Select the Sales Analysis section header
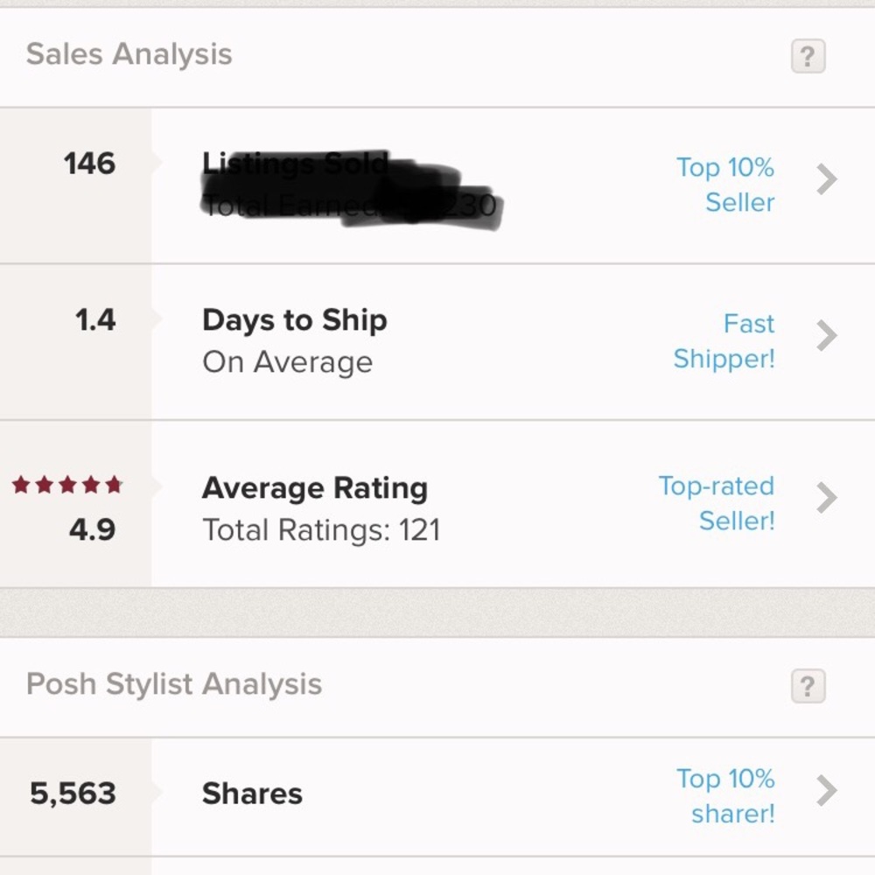The image size is (875, 875). click(129, 54)
